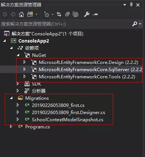Click the Pending Changes Filter icon
Viewport: 145px width, 157px height.
coord(47,14)
